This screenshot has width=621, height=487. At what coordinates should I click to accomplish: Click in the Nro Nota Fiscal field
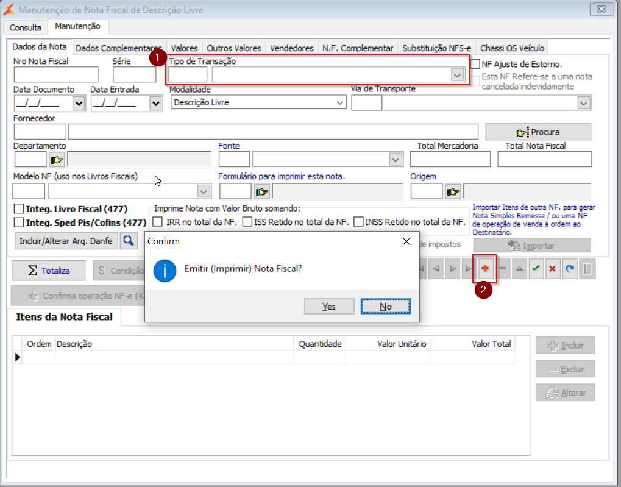[56, 74]
